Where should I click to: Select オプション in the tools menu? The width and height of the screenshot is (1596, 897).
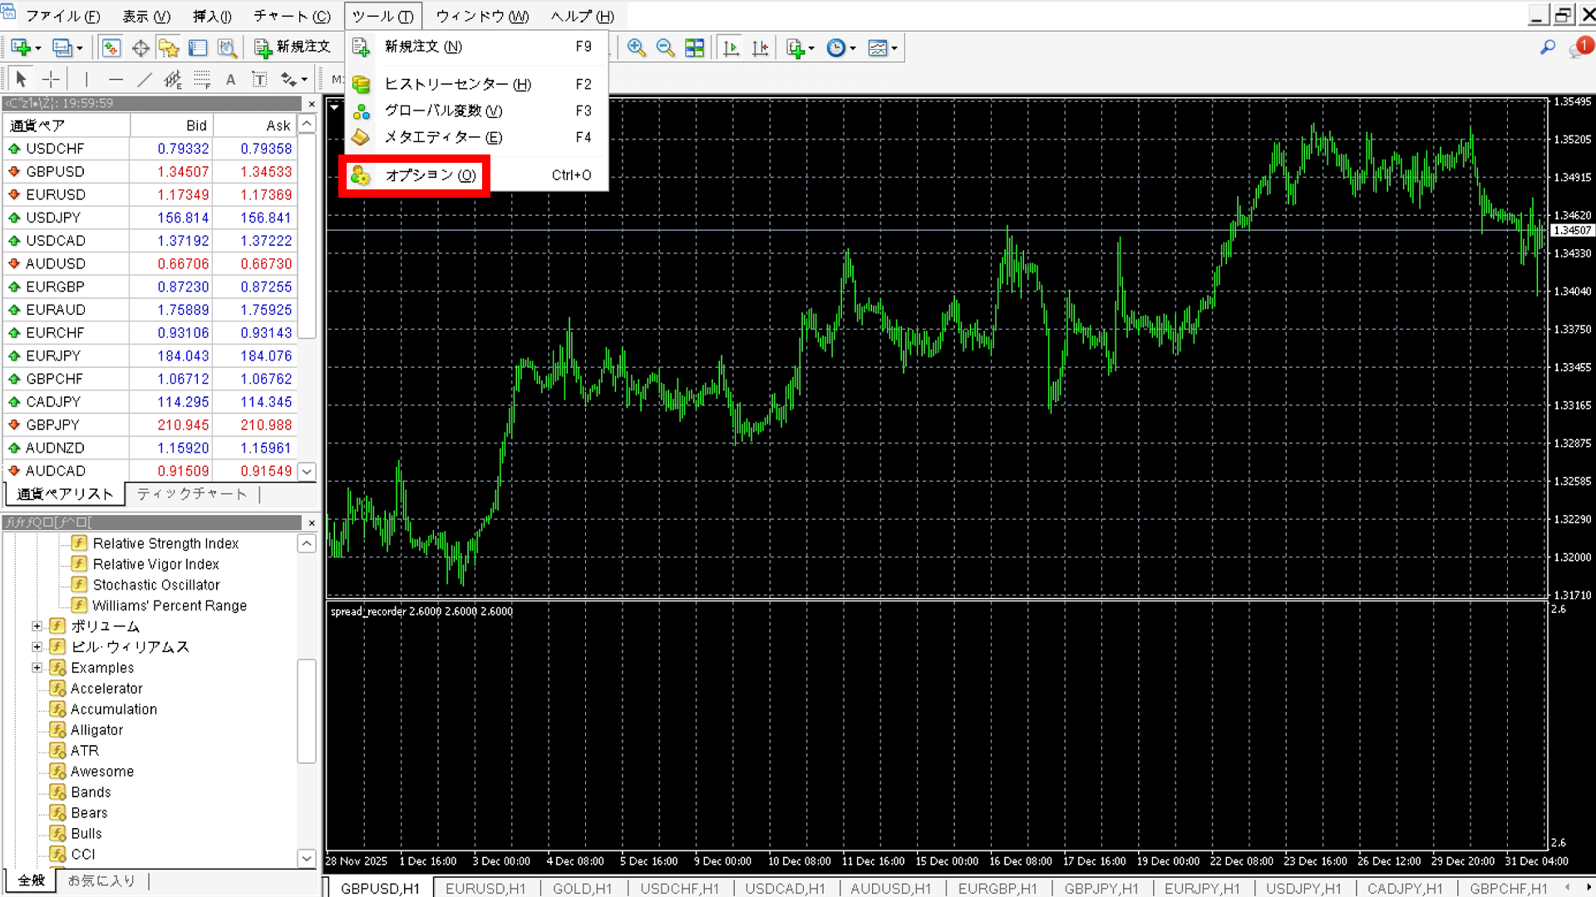[430, 175]
